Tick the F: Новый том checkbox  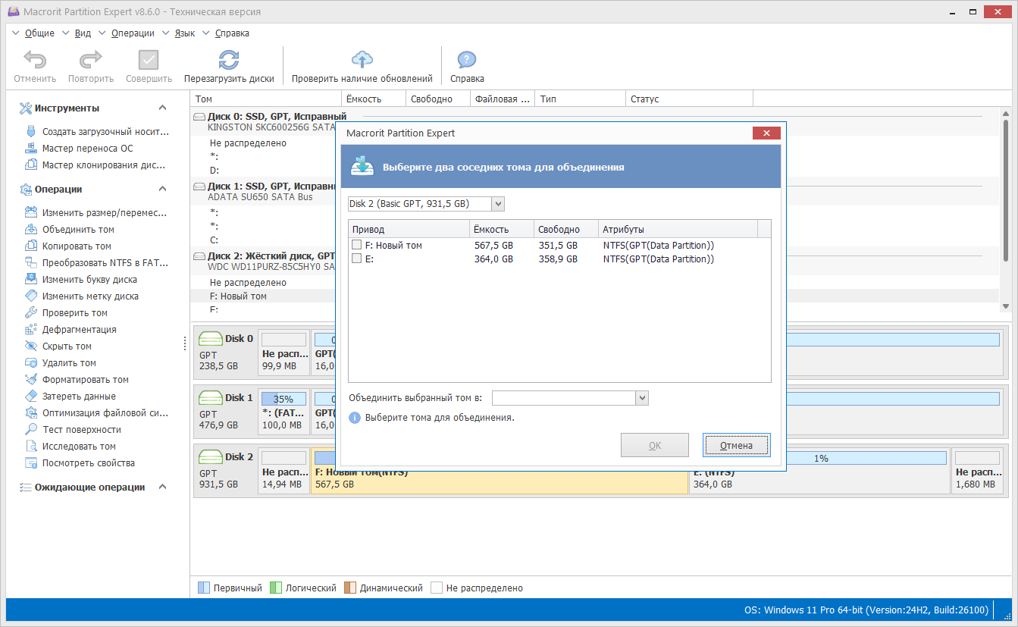[356, 246]
